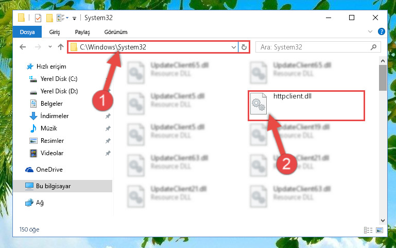
Task: Select the httpclient.dll file
Action: tap(306, 105)
